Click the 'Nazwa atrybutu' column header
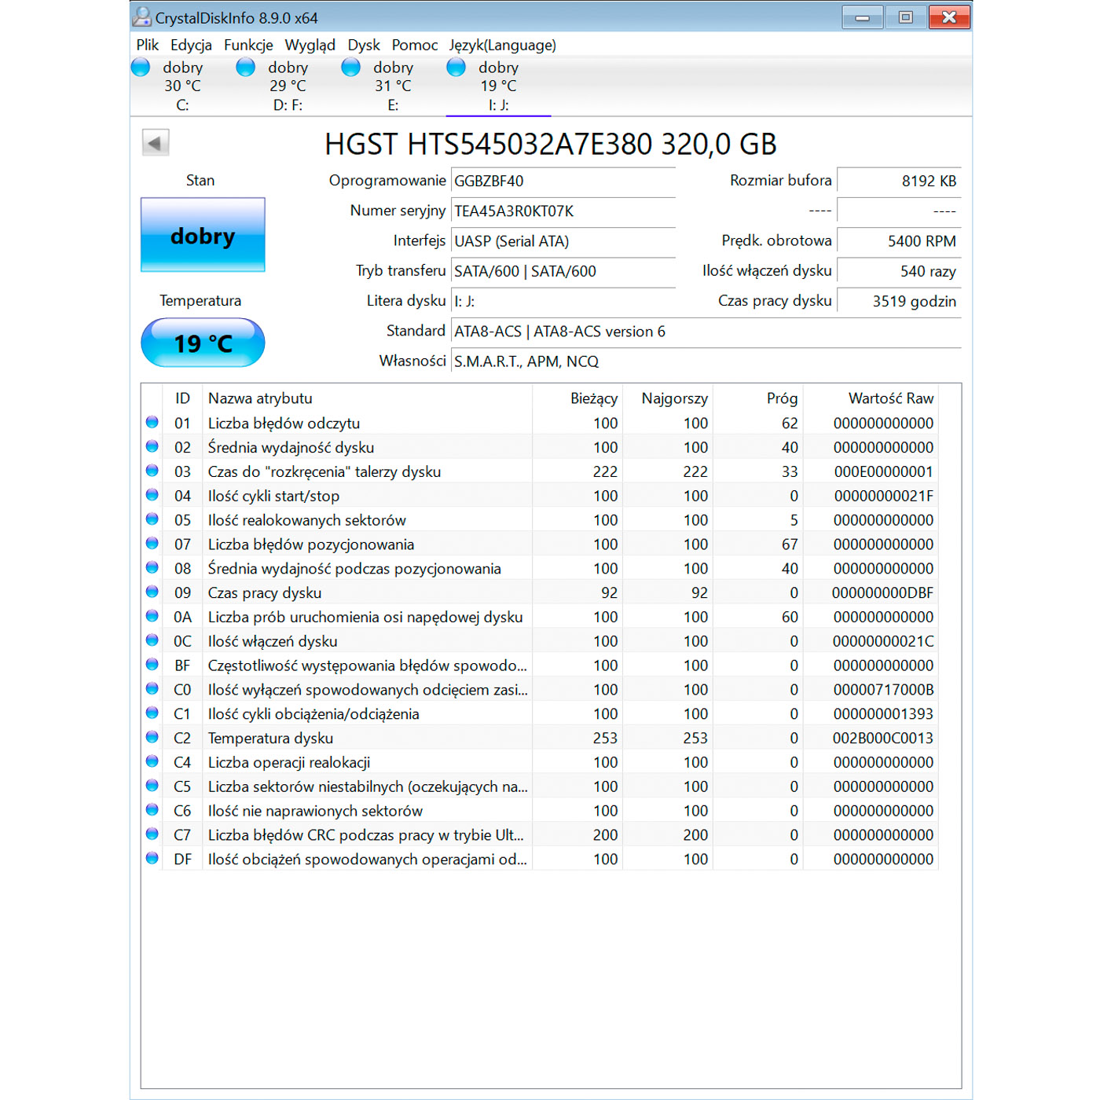This screenshot has width=1100, height=1100. tap(367, 398)
